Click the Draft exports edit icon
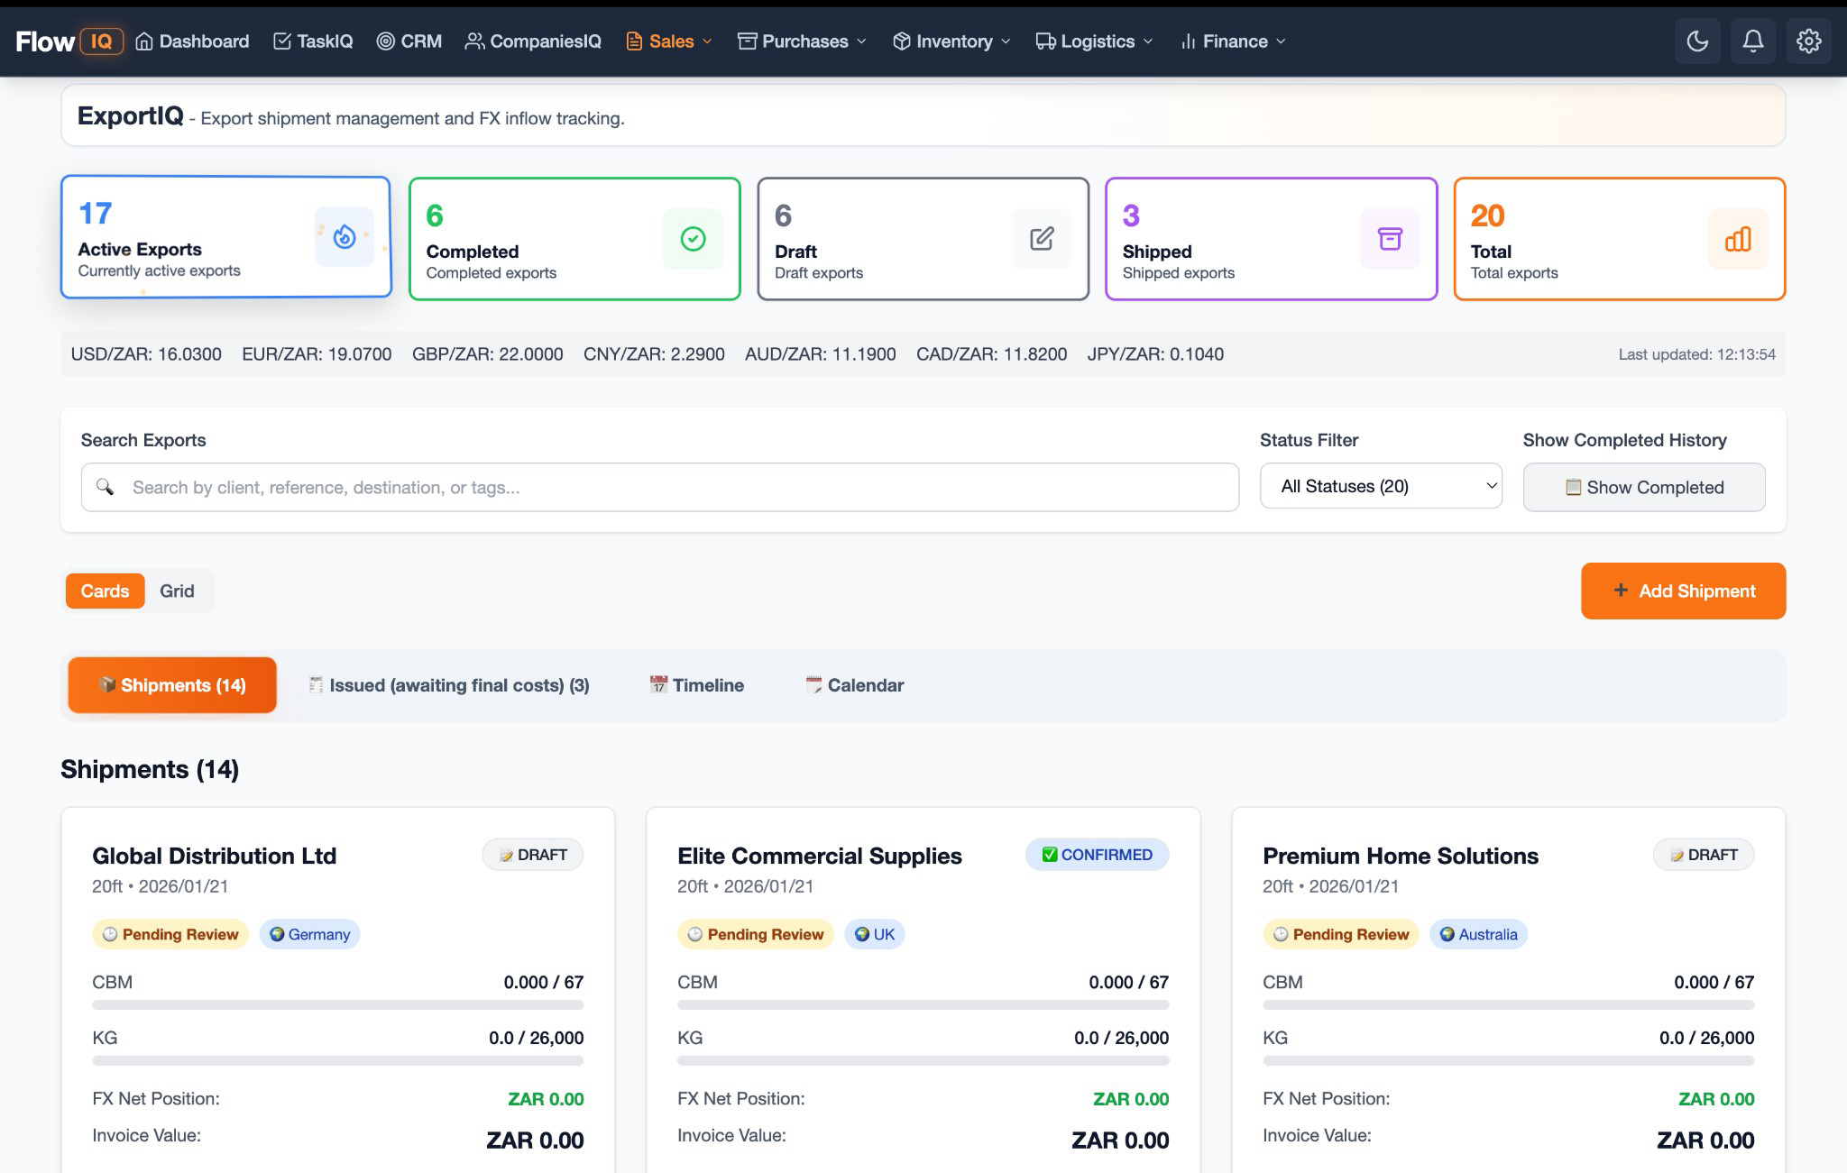1847x1173 pixels. 1042,239
